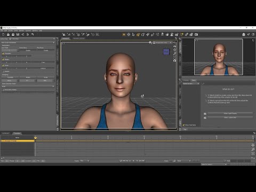Open the Use Local Coordinates dropdown
Image resolution: width=256 pixels, height=192 pixels.
tap(28, 43)
